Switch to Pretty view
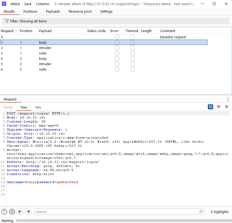Viewport: 232px width, 223px height. [x=8, y=107]
